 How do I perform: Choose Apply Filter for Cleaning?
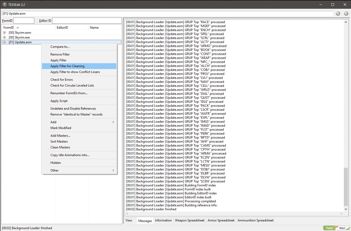point(79,66)
